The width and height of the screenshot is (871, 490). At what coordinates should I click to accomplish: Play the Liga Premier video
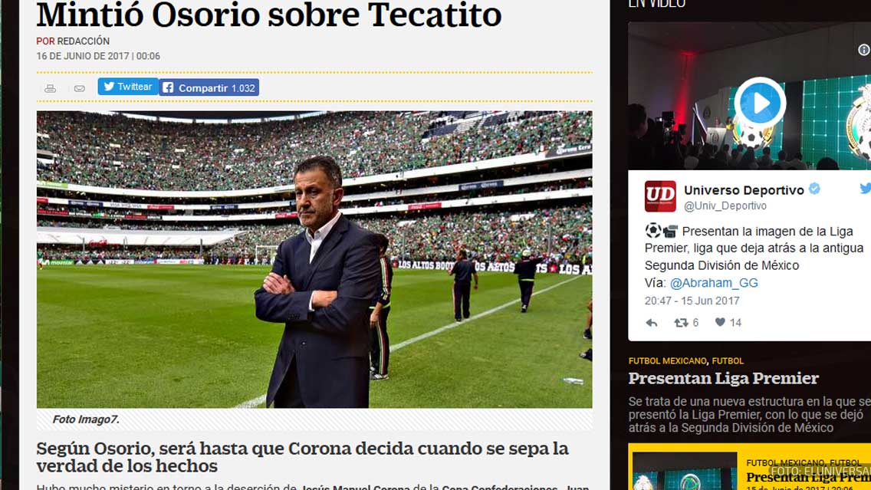759,103
